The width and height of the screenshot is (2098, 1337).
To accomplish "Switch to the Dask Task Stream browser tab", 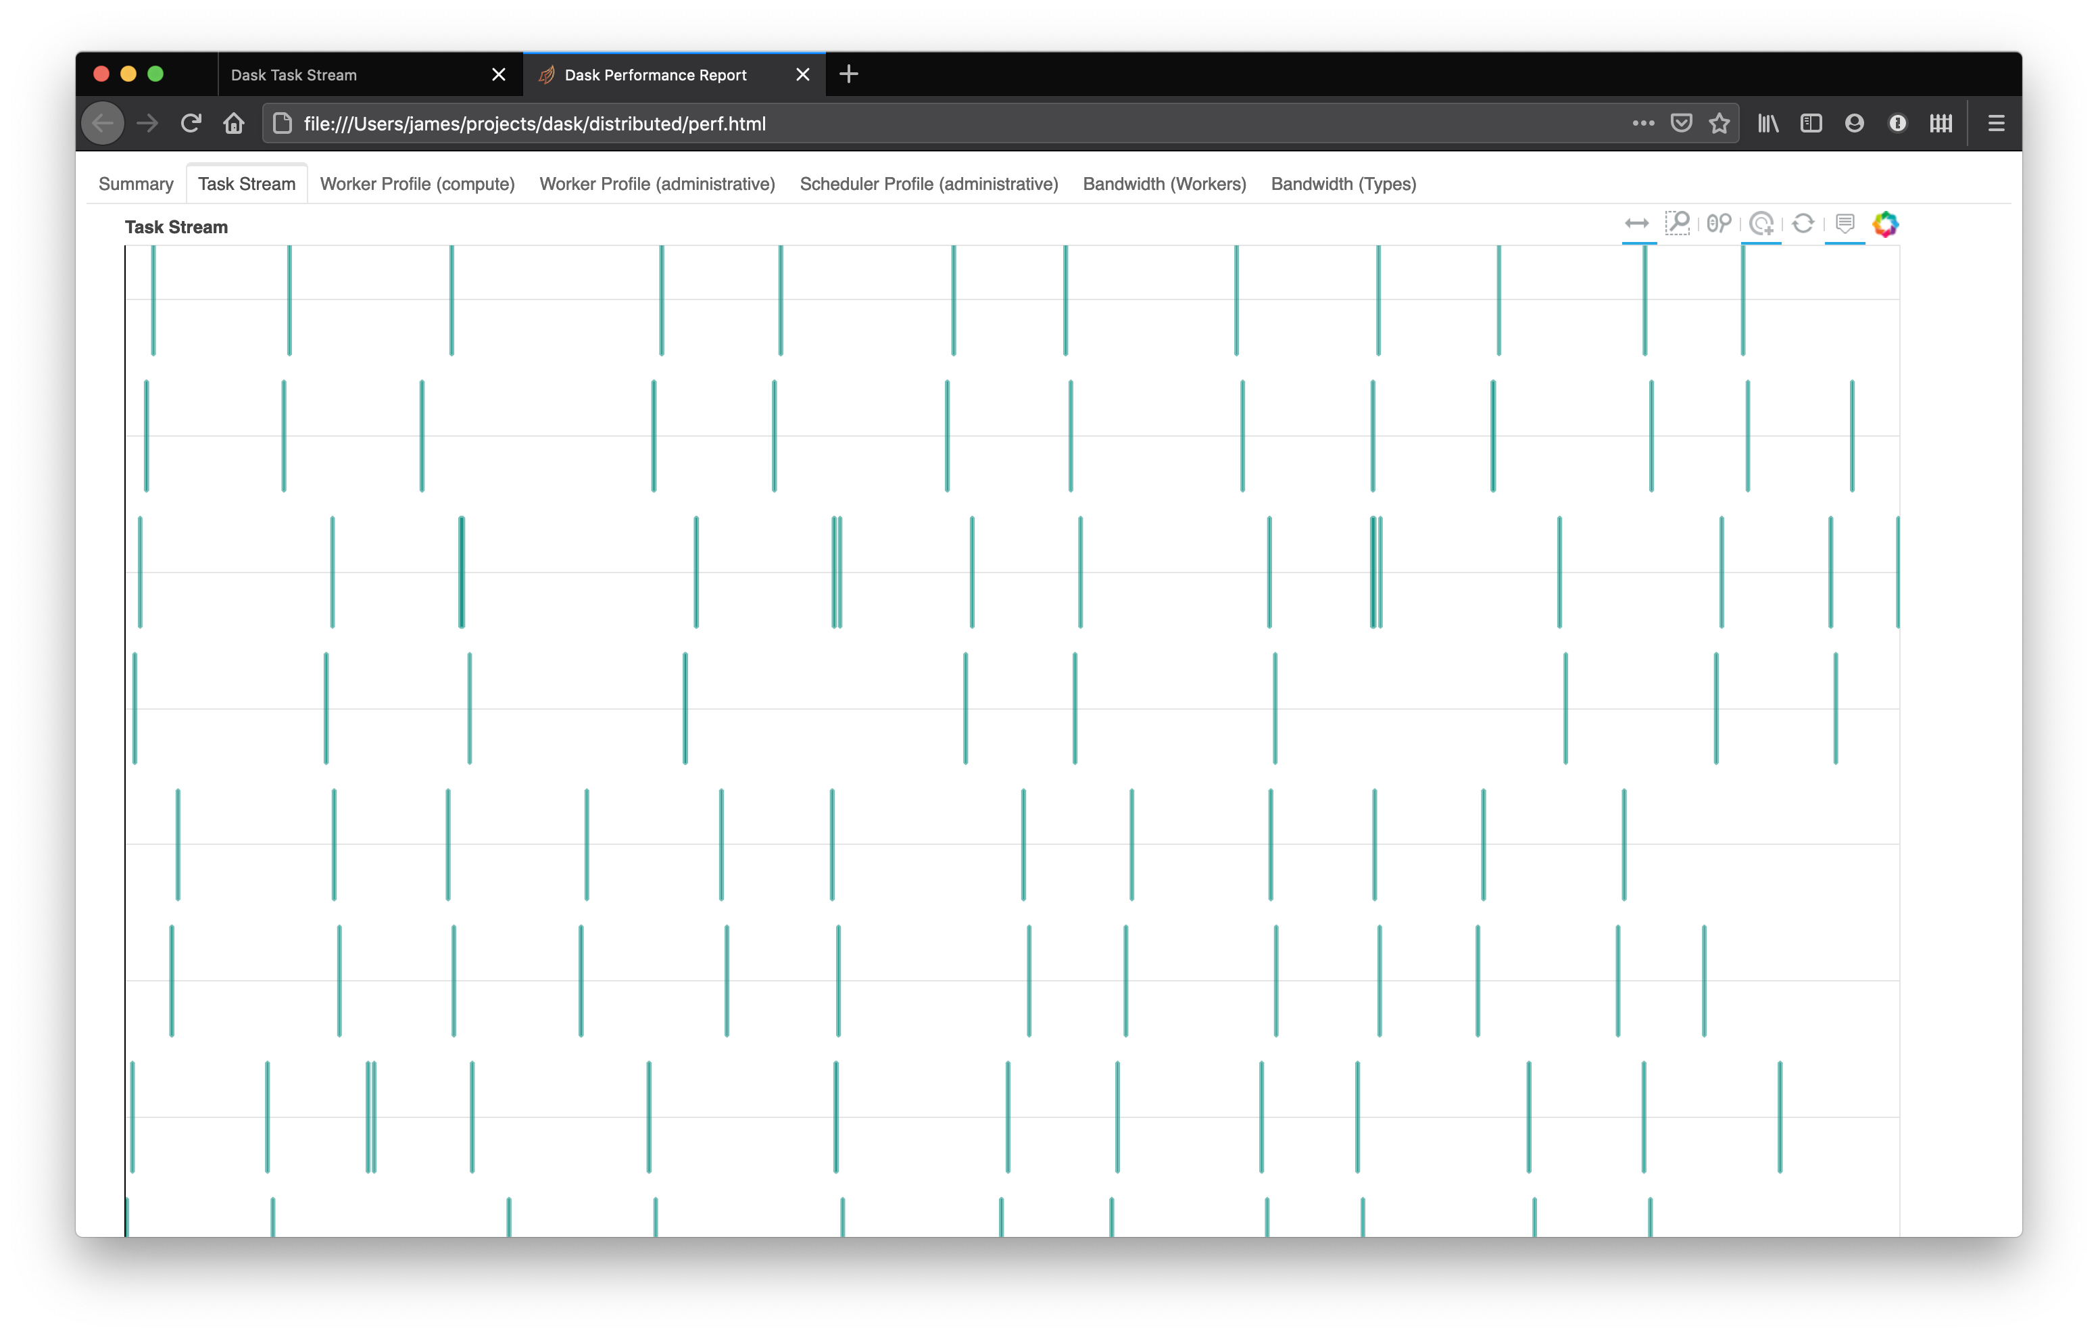I will point(370,75).
